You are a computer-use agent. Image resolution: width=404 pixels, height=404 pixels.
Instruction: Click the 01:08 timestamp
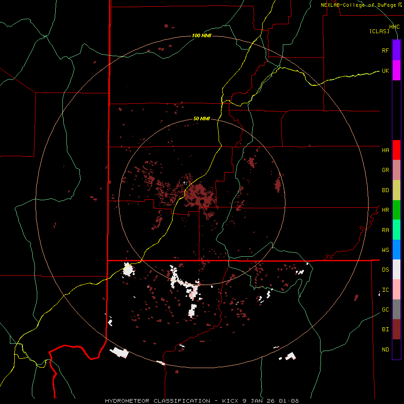288,401
